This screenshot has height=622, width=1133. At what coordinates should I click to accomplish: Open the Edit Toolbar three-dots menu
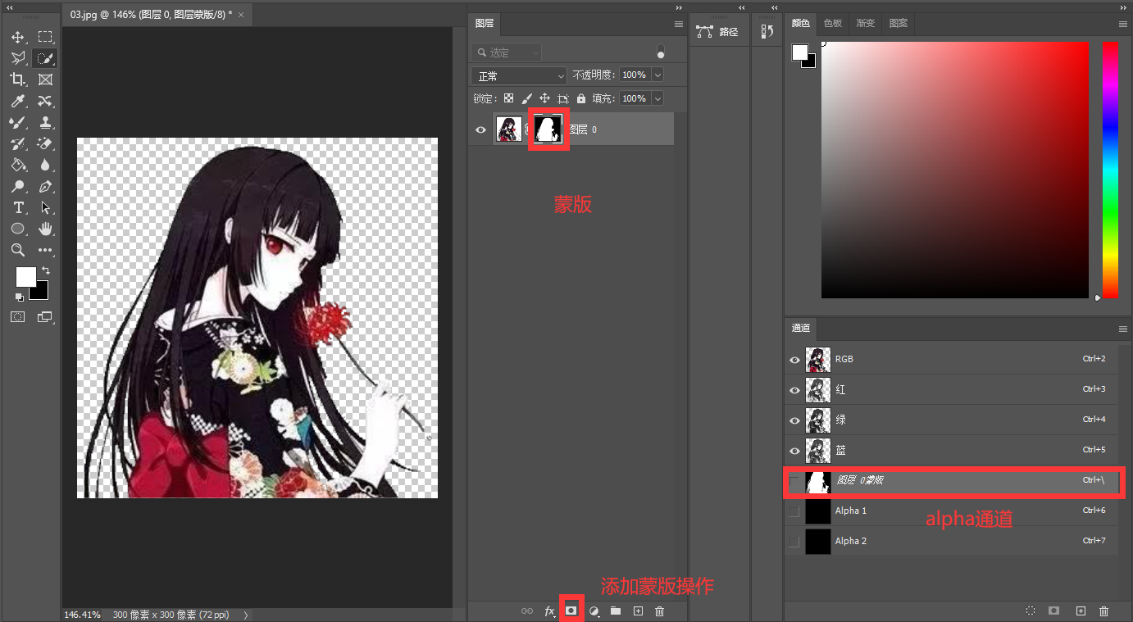[45, 250]
